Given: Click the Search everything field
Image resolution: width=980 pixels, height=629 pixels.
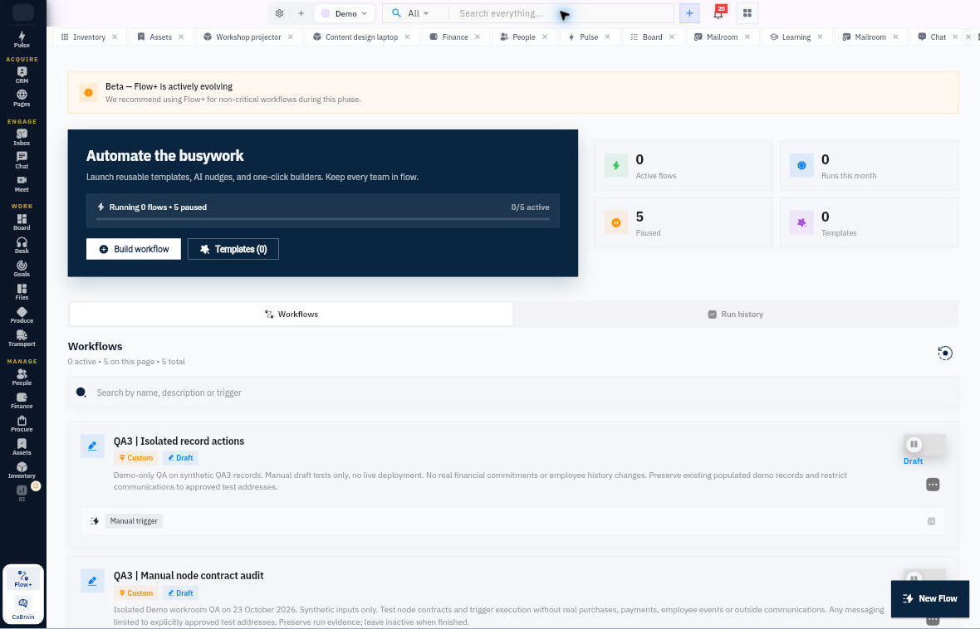Looking at the screenshot, I should 562,13.
